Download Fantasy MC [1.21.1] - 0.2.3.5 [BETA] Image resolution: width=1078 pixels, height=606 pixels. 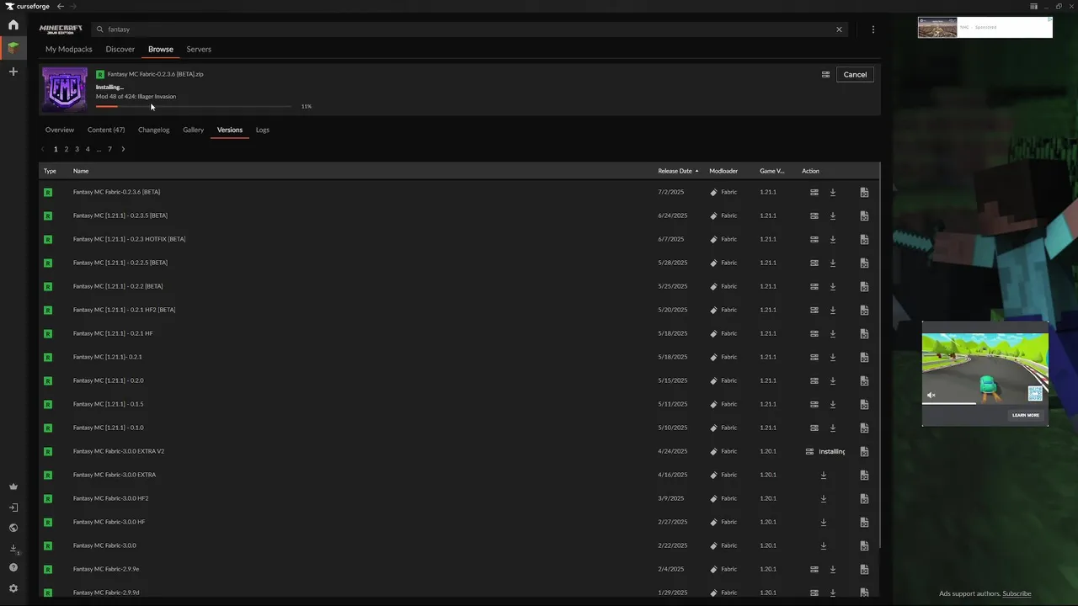[832, 215]
